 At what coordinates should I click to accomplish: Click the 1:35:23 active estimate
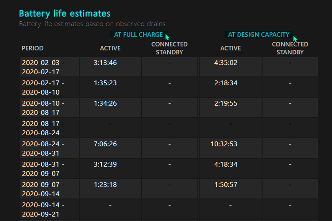click(105, 83)
